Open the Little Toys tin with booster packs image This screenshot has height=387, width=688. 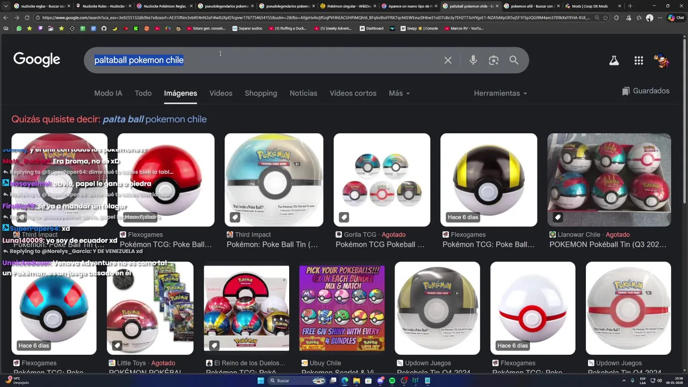tap(150, 308)
